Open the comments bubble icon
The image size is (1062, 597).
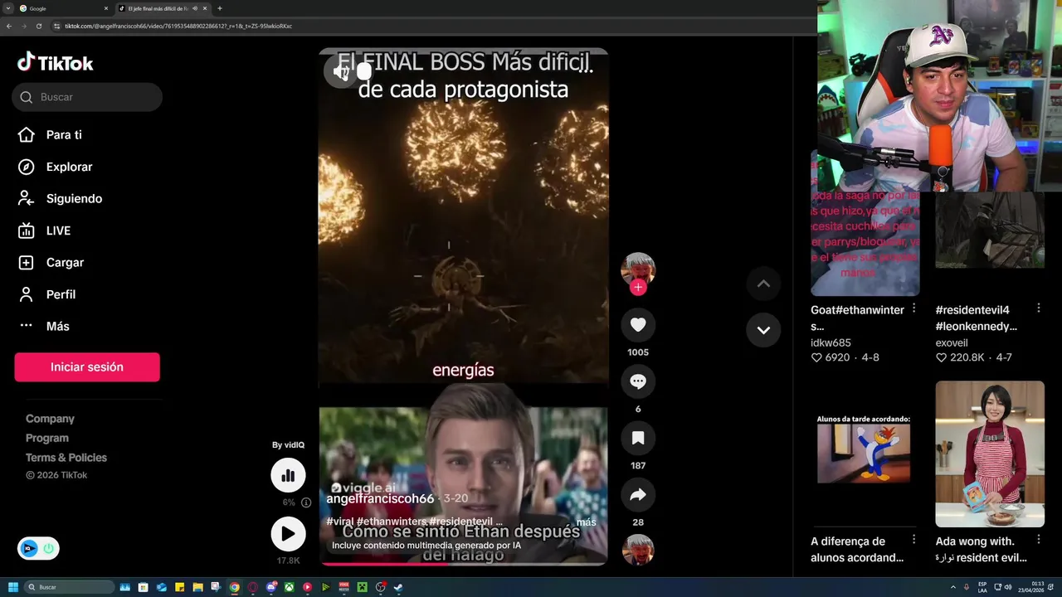(x=638, y=381)
